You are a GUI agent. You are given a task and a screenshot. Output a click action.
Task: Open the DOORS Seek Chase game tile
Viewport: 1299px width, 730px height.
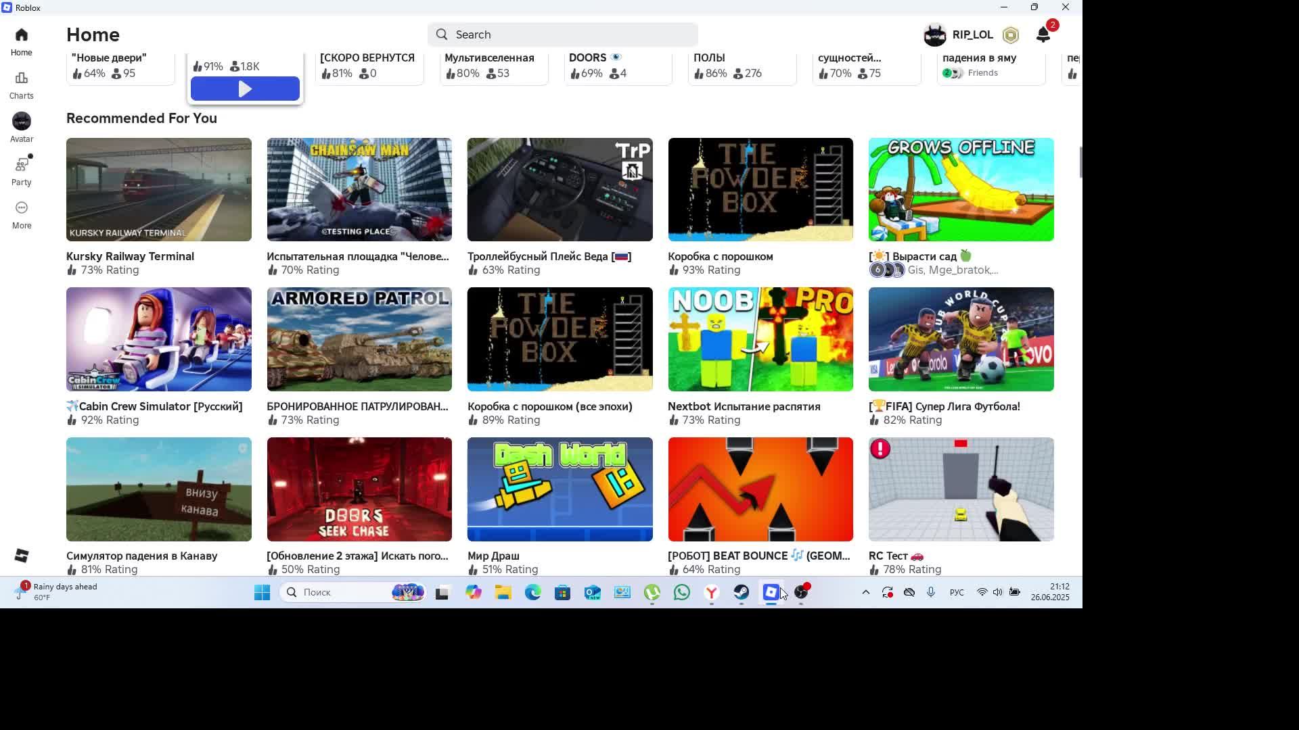tap(359, 489)
